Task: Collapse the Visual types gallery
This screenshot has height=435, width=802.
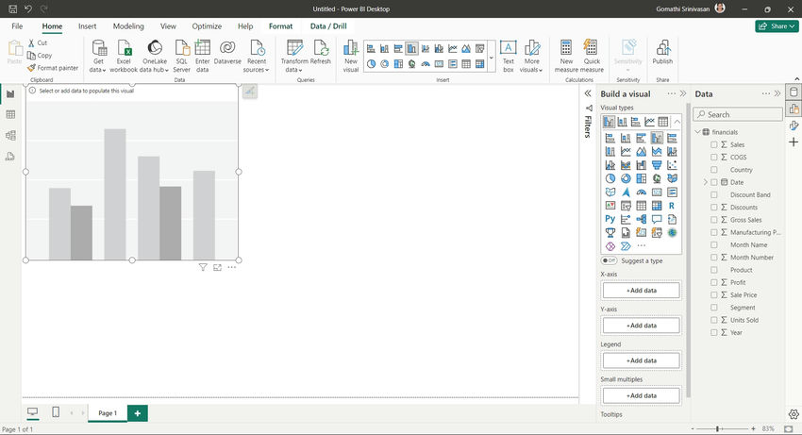Action: click(x=677, y=122)
